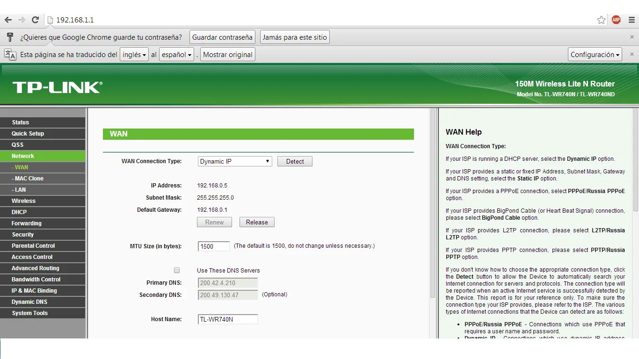Click the Renew button
This screenshot has height=359, width=639.
click(214, 222)
